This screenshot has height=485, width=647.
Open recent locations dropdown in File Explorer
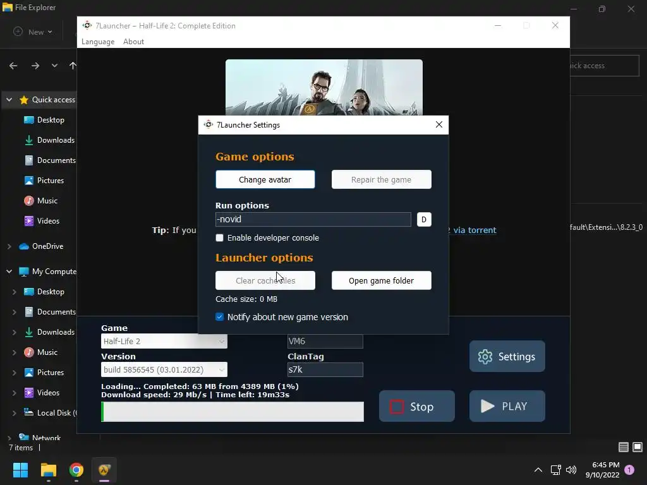pyautogui.click(x=54, y=66)
